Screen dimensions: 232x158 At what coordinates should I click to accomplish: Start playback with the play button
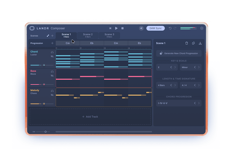[x=116, y=28]
